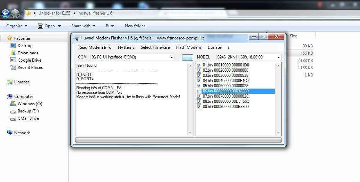Select Recent Places in sidebar
Viewport: 360px width, 182px height.
click(30, 67)
